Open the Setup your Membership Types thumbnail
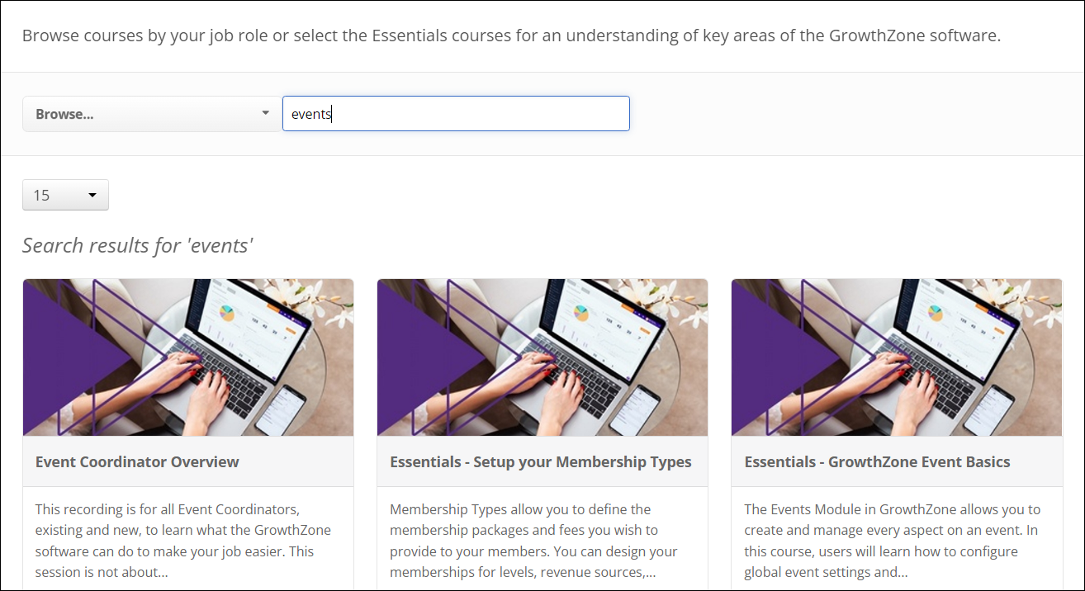The image size is (1085, 591). [x=542, y=357]
